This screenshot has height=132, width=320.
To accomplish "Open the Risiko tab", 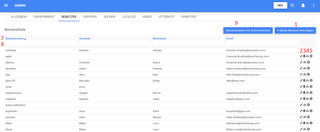I will pyautogui.click(x=147, y=16).
